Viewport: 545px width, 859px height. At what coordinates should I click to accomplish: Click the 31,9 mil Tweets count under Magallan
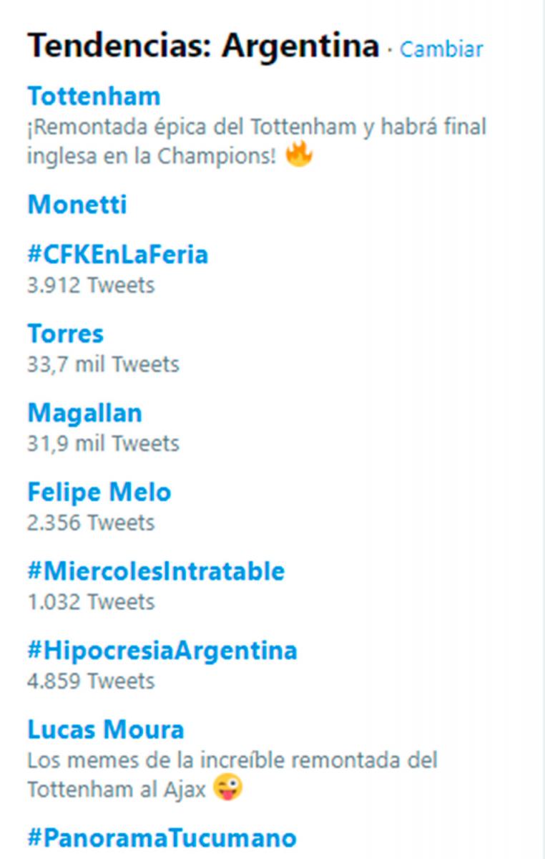[104, 444]
